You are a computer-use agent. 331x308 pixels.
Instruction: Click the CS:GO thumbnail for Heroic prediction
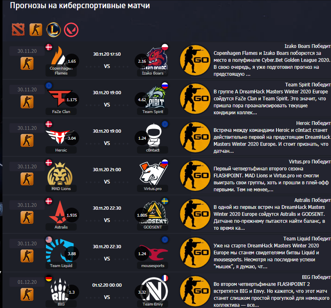click(195, 137)
